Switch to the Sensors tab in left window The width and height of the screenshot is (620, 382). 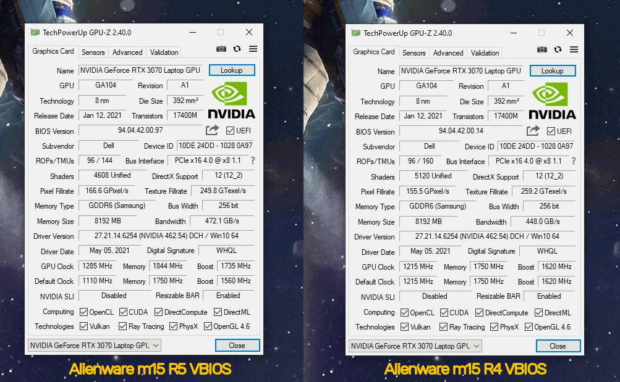(x=93, y=52)
